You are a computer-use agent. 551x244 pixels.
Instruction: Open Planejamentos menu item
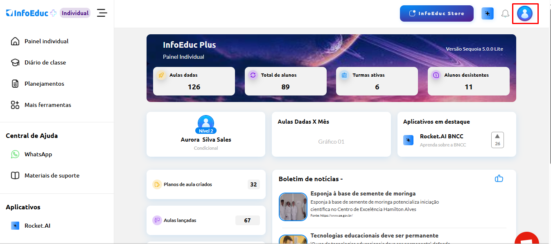[44, 84]
